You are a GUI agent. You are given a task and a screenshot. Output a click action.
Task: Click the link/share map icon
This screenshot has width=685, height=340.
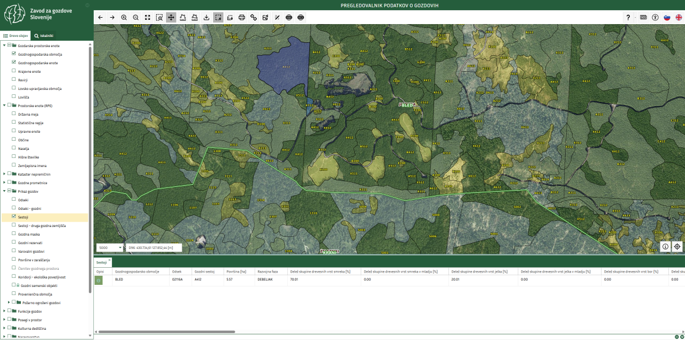pyautogui.click(x=254, y=17)
